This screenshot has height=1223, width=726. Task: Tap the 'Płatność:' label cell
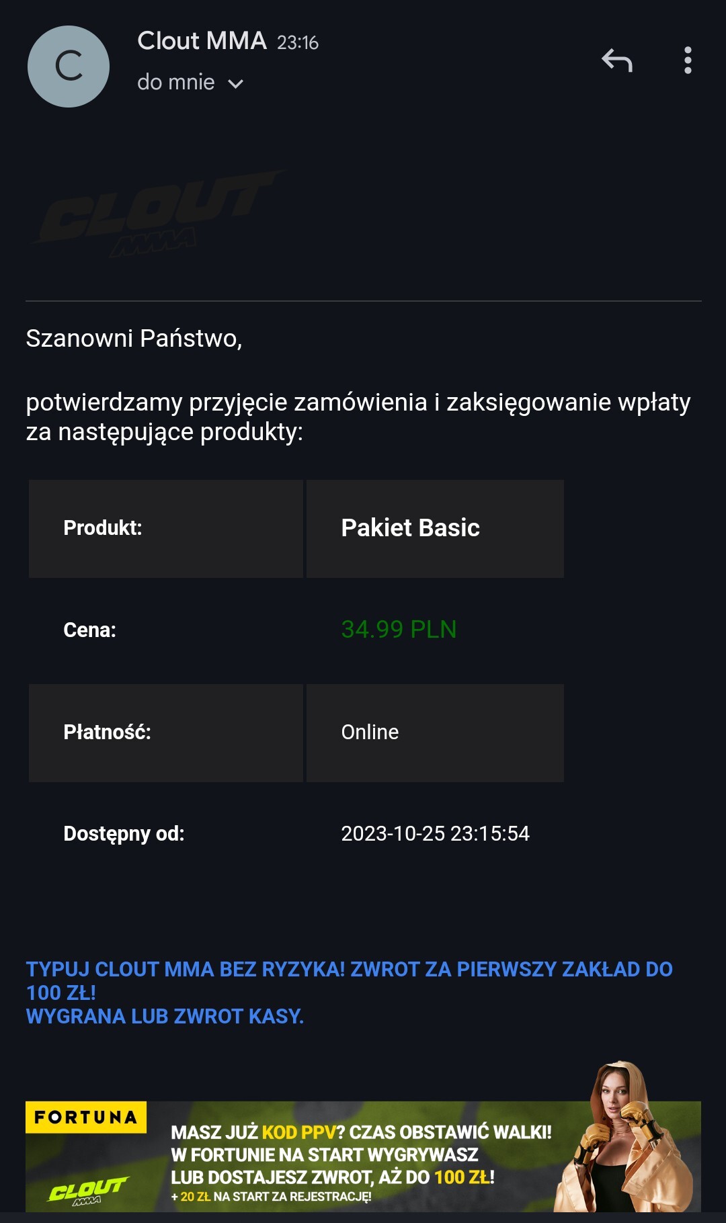click(165, 732)
